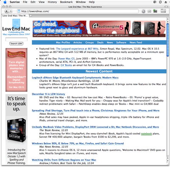Open News Feed in site navigation
The width and height of the screenshot is (170, 170).
[136, 42]
